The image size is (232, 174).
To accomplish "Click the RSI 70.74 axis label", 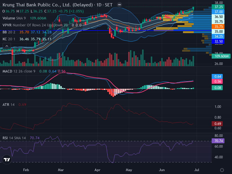I will pos(218,141).
